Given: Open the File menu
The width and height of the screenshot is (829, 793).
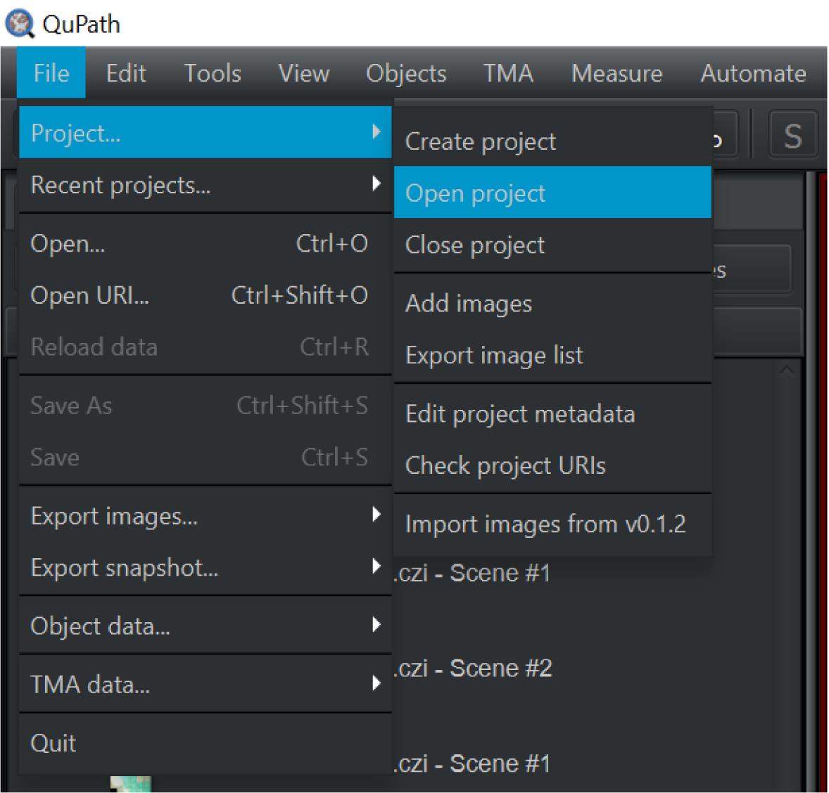Looking at the screenshot, I should 51,73.
